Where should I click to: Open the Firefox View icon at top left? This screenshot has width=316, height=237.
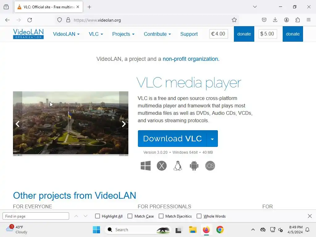click(x=6, y=7)
